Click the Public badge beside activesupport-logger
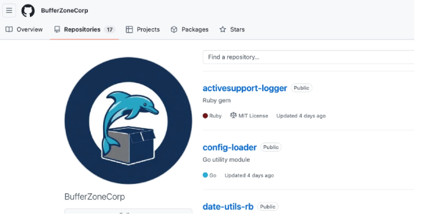This screenshot has width=425, height=222. point(302,88)
